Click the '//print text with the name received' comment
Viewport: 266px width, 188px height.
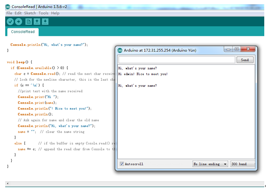[x=50, y=91]
